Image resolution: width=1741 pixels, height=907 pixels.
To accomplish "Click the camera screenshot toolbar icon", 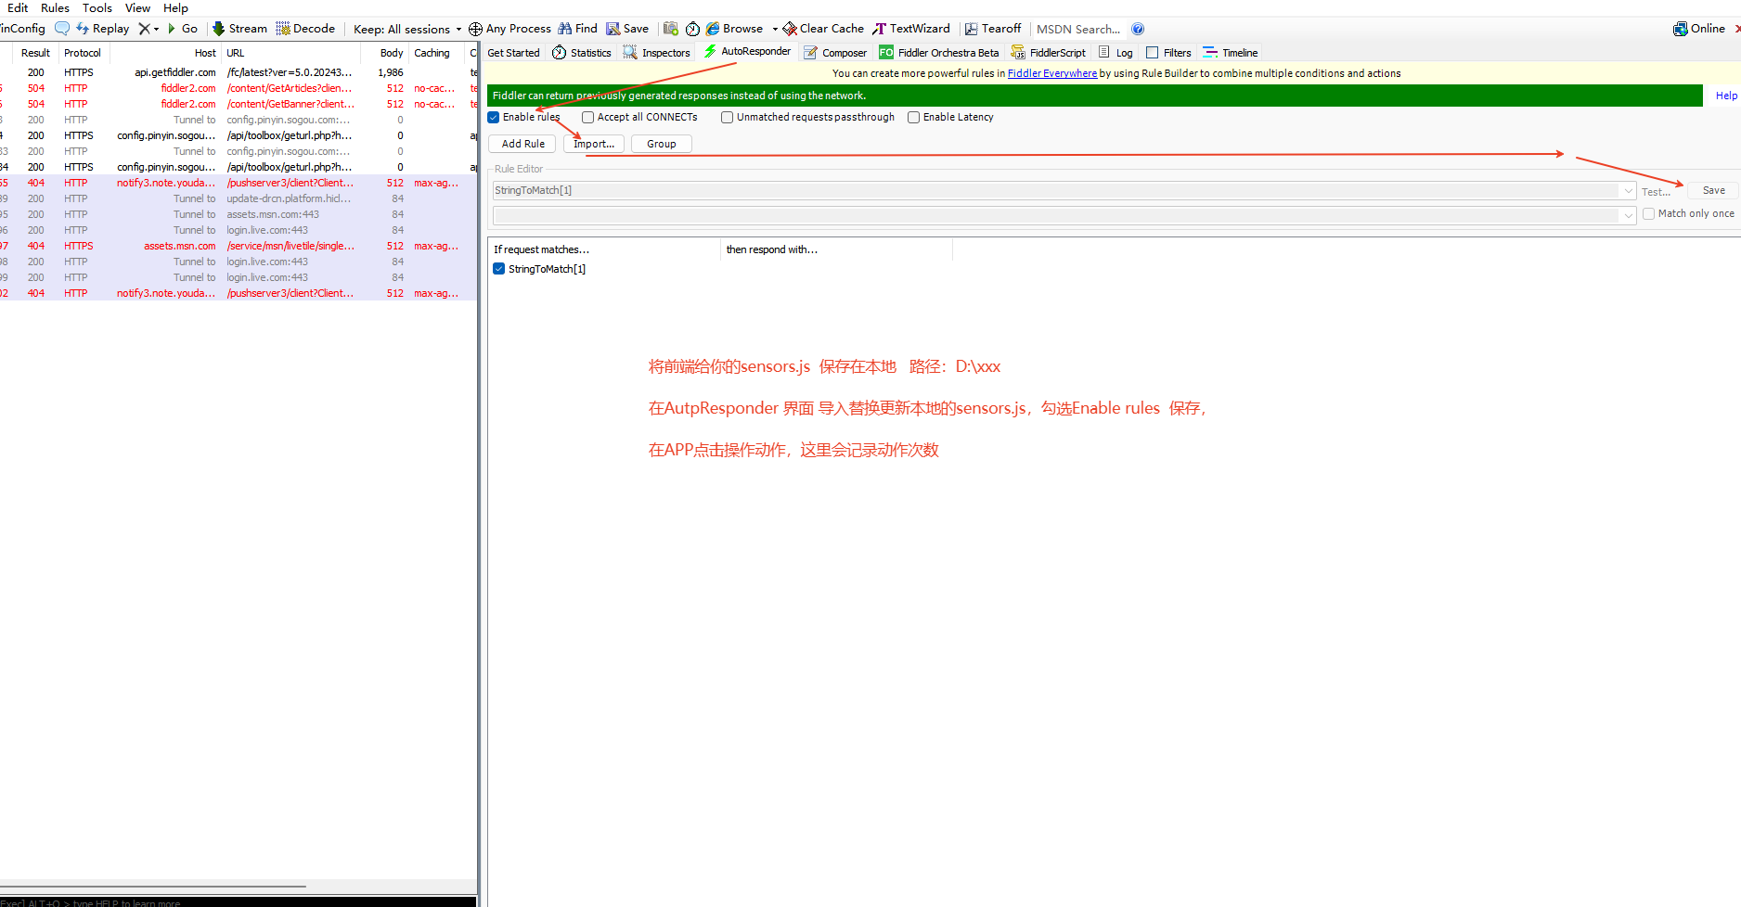I will click(671, 29).
